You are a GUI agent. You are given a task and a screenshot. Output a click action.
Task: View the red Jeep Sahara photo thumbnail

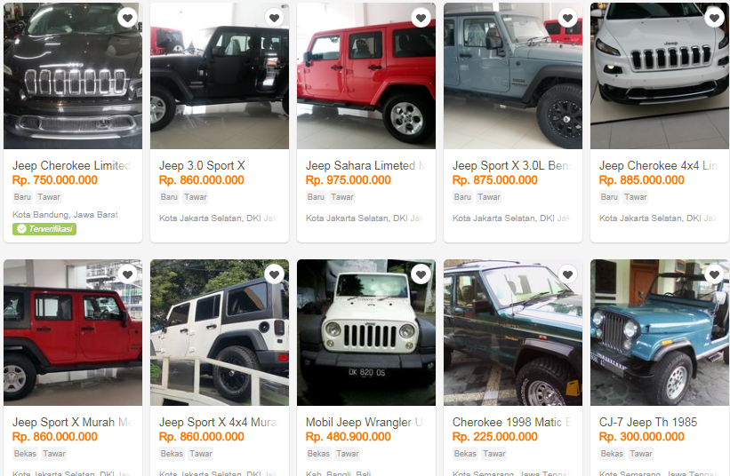click(366, 75)
